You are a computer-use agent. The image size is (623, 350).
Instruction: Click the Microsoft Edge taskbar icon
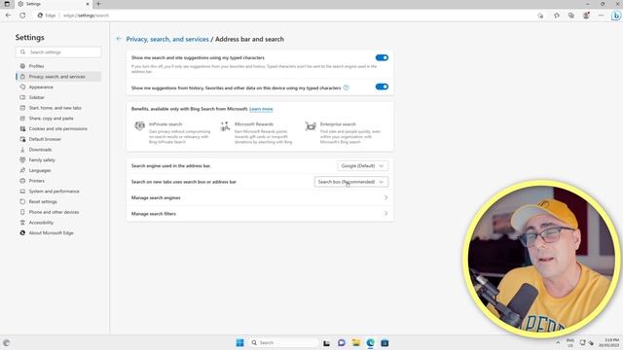[370, 343]
